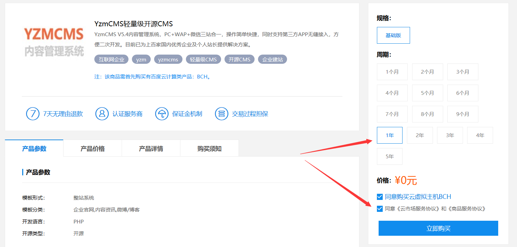Image resolution: width=517 pixels, height=247 pixels.
Task: Select the 4年 period
Action: 480,135
